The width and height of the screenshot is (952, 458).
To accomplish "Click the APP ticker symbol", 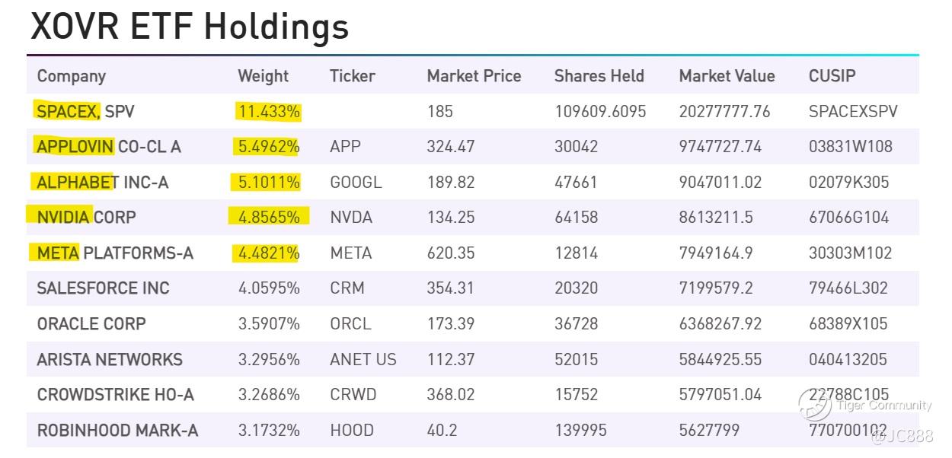I will pyautogui.click(x=345, y=147).
